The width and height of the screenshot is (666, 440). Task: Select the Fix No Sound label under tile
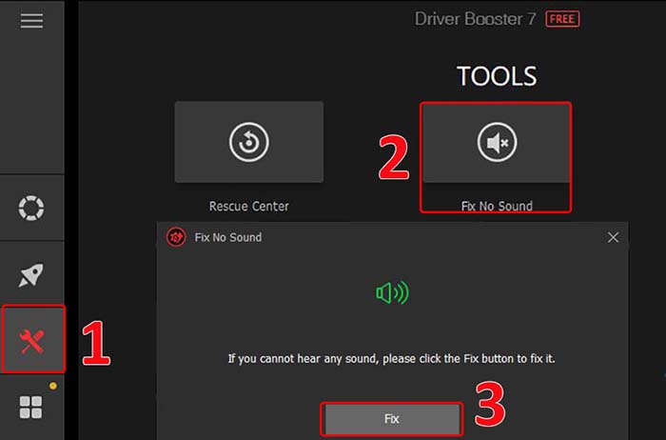(496, 206)
